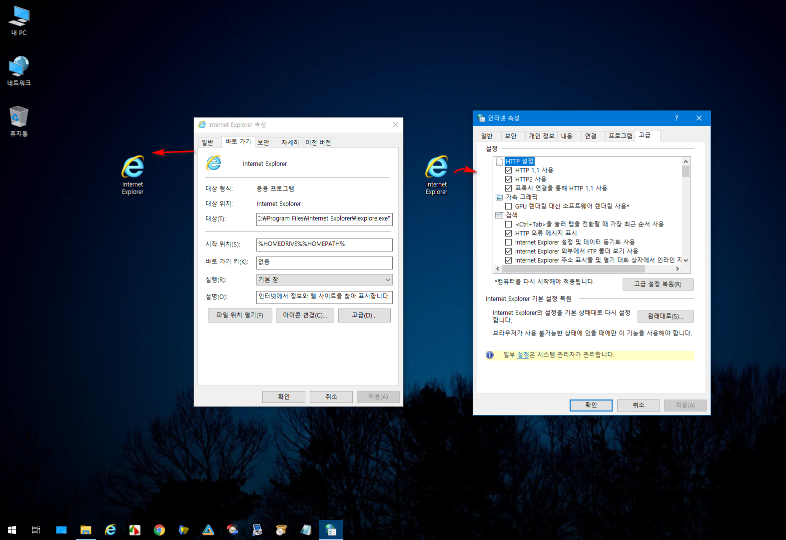Enable Internet Explorer 설정 및 데이터 동기화 사용
This screenshot has width=786, height=540.
pyautogui.click(x=508, y=242)
